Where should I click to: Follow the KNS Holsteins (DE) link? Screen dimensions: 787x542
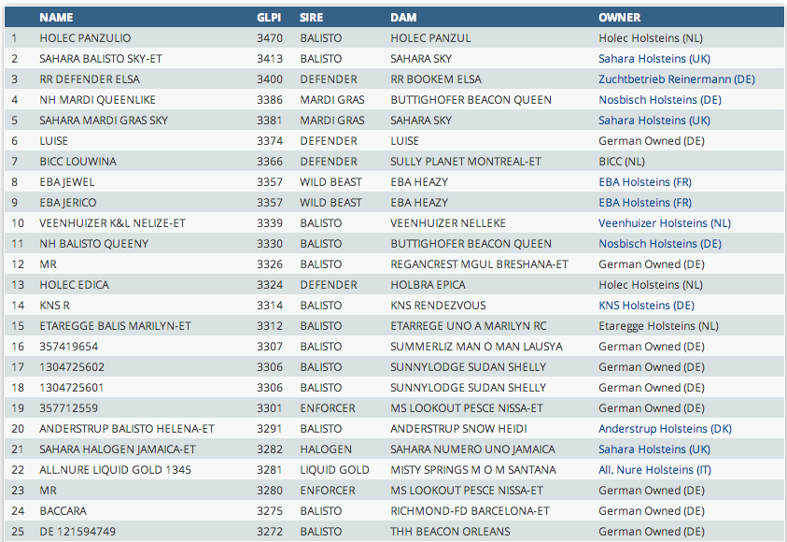point(646,306)
